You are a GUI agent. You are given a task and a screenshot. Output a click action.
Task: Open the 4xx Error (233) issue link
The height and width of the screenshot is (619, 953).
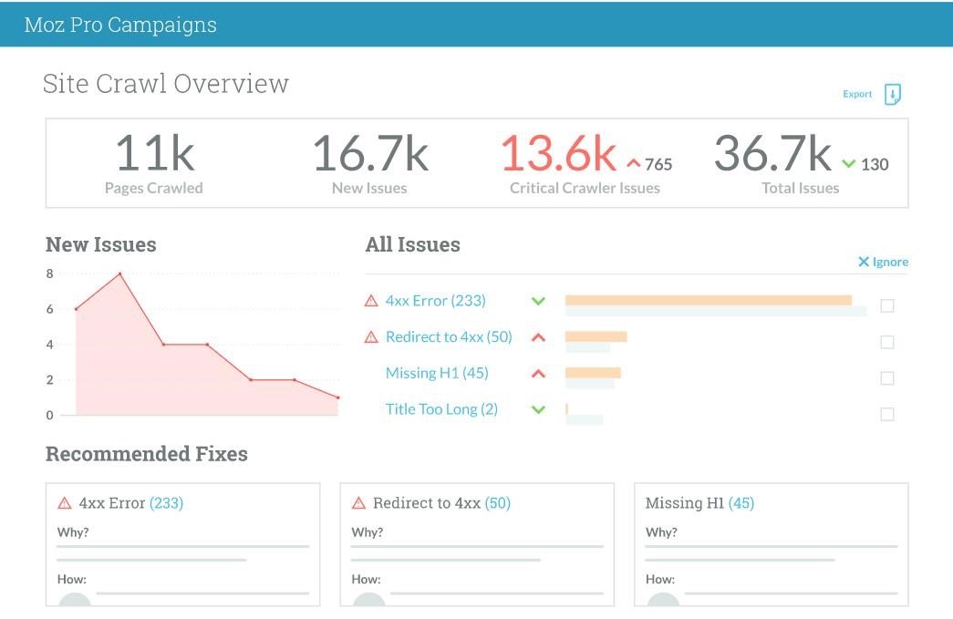435,301
